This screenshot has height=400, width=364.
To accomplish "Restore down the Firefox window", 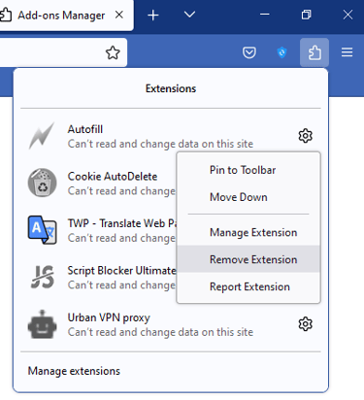I will [306, 15].
